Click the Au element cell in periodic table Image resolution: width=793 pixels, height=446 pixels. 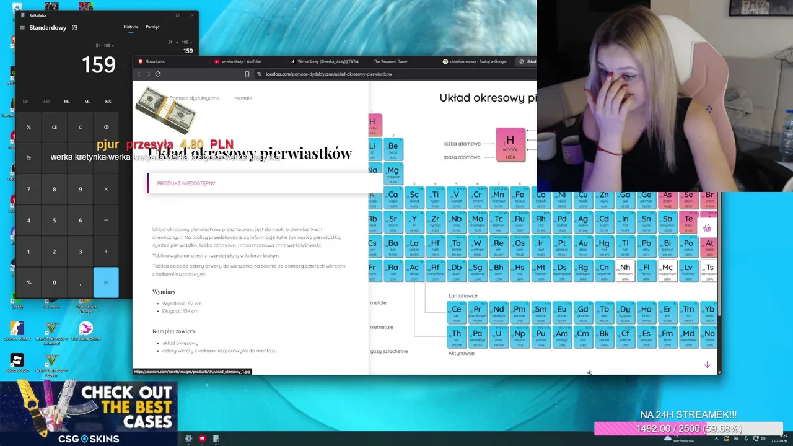coord(582,247)
